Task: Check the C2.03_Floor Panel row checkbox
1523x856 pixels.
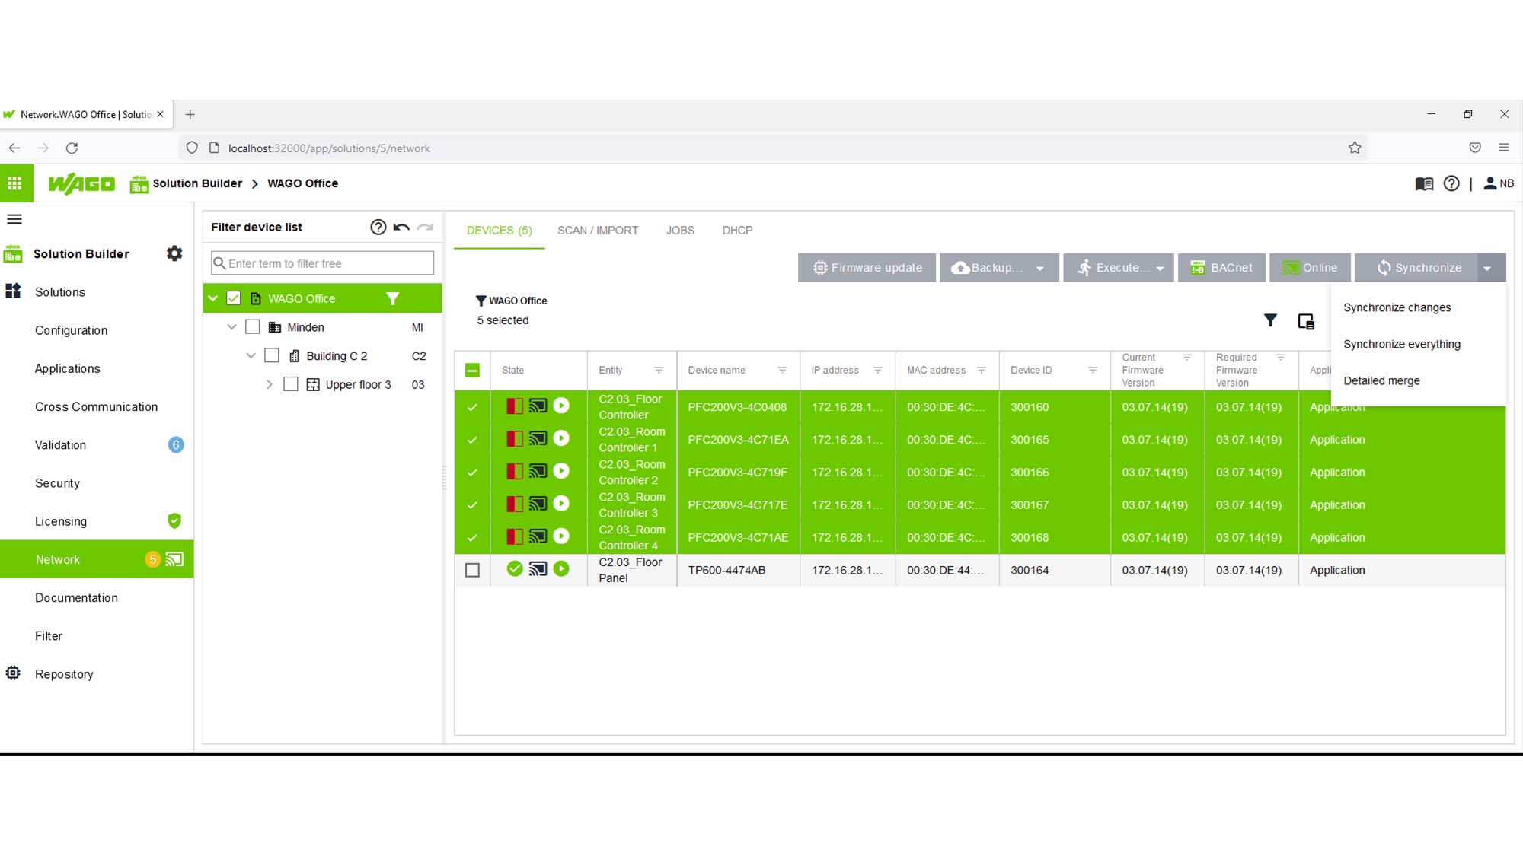Action: pyautogui.click(x=472, y=570)
